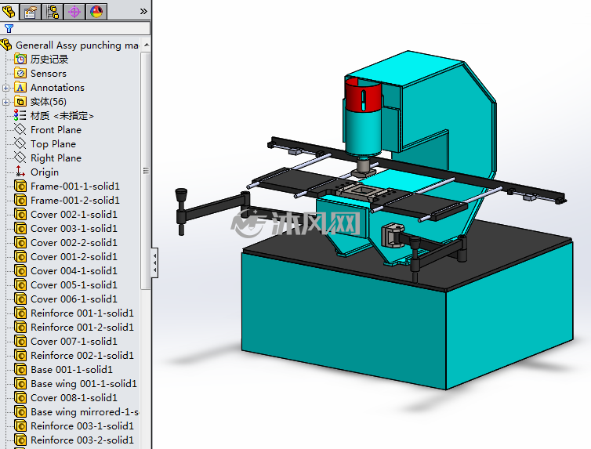
Task: Click the Cover 002-1-solid1 body icon
Action: pos(20,215)
